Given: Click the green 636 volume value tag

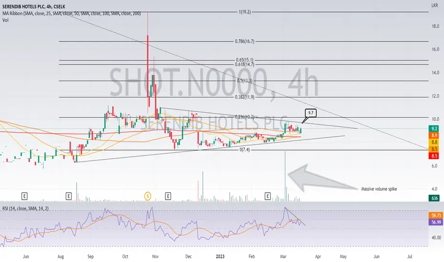Looking at the screenshot, I should tap(434, 198).
